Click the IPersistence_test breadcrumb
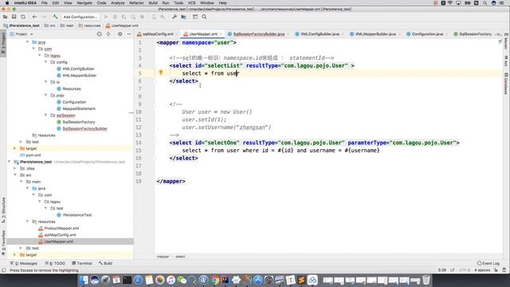The height and width of the screenshot is (287, 510). point(22,26)
